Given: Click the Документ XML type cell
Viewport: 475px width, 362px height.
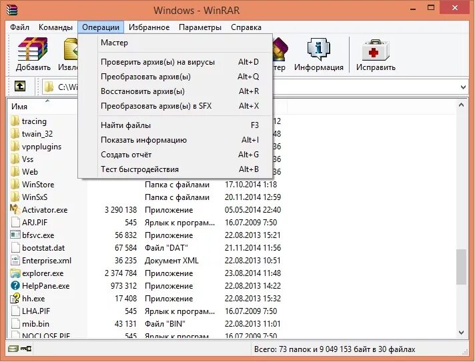Looking at the screenshot, I should (171, 261).
